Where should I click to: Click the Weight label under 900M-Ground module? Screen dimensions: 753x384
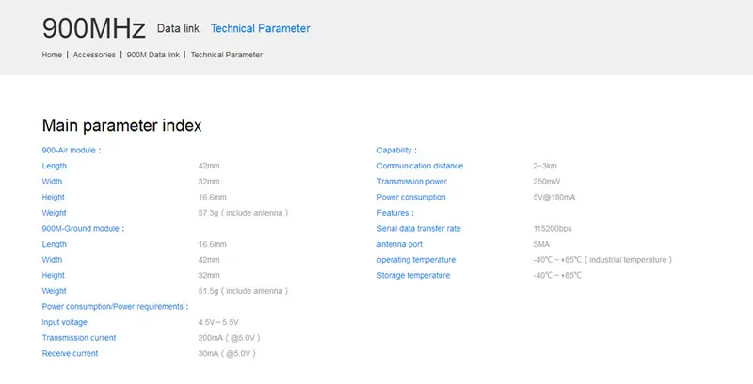point(55,291)
